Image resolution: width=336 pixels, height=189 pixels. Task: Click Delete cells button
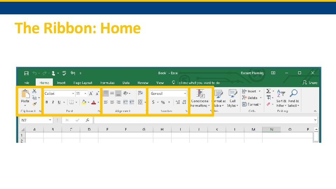tap(252, 98)
